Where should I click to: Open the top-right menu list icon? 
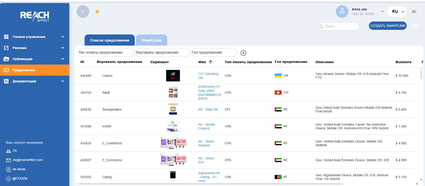tap(414, 12)
